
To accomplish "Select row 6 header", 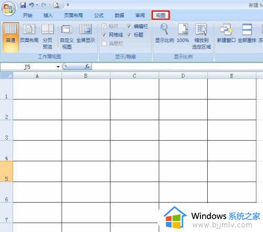I will (6, 192).
